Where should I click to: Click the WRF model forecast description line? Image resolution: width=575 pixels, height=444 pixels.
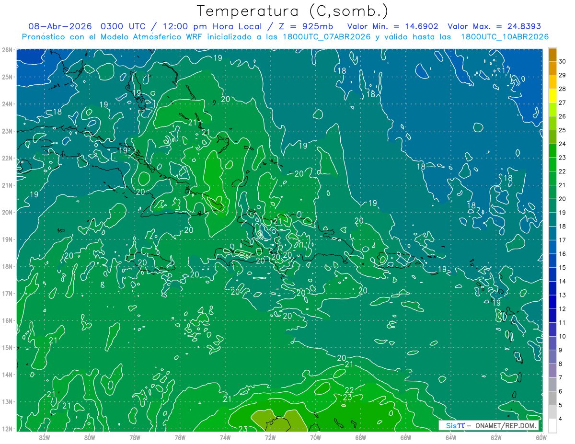click(x=285, y=37)
